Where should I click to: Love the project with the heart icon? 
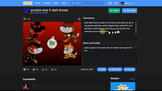tap(25, 70)
